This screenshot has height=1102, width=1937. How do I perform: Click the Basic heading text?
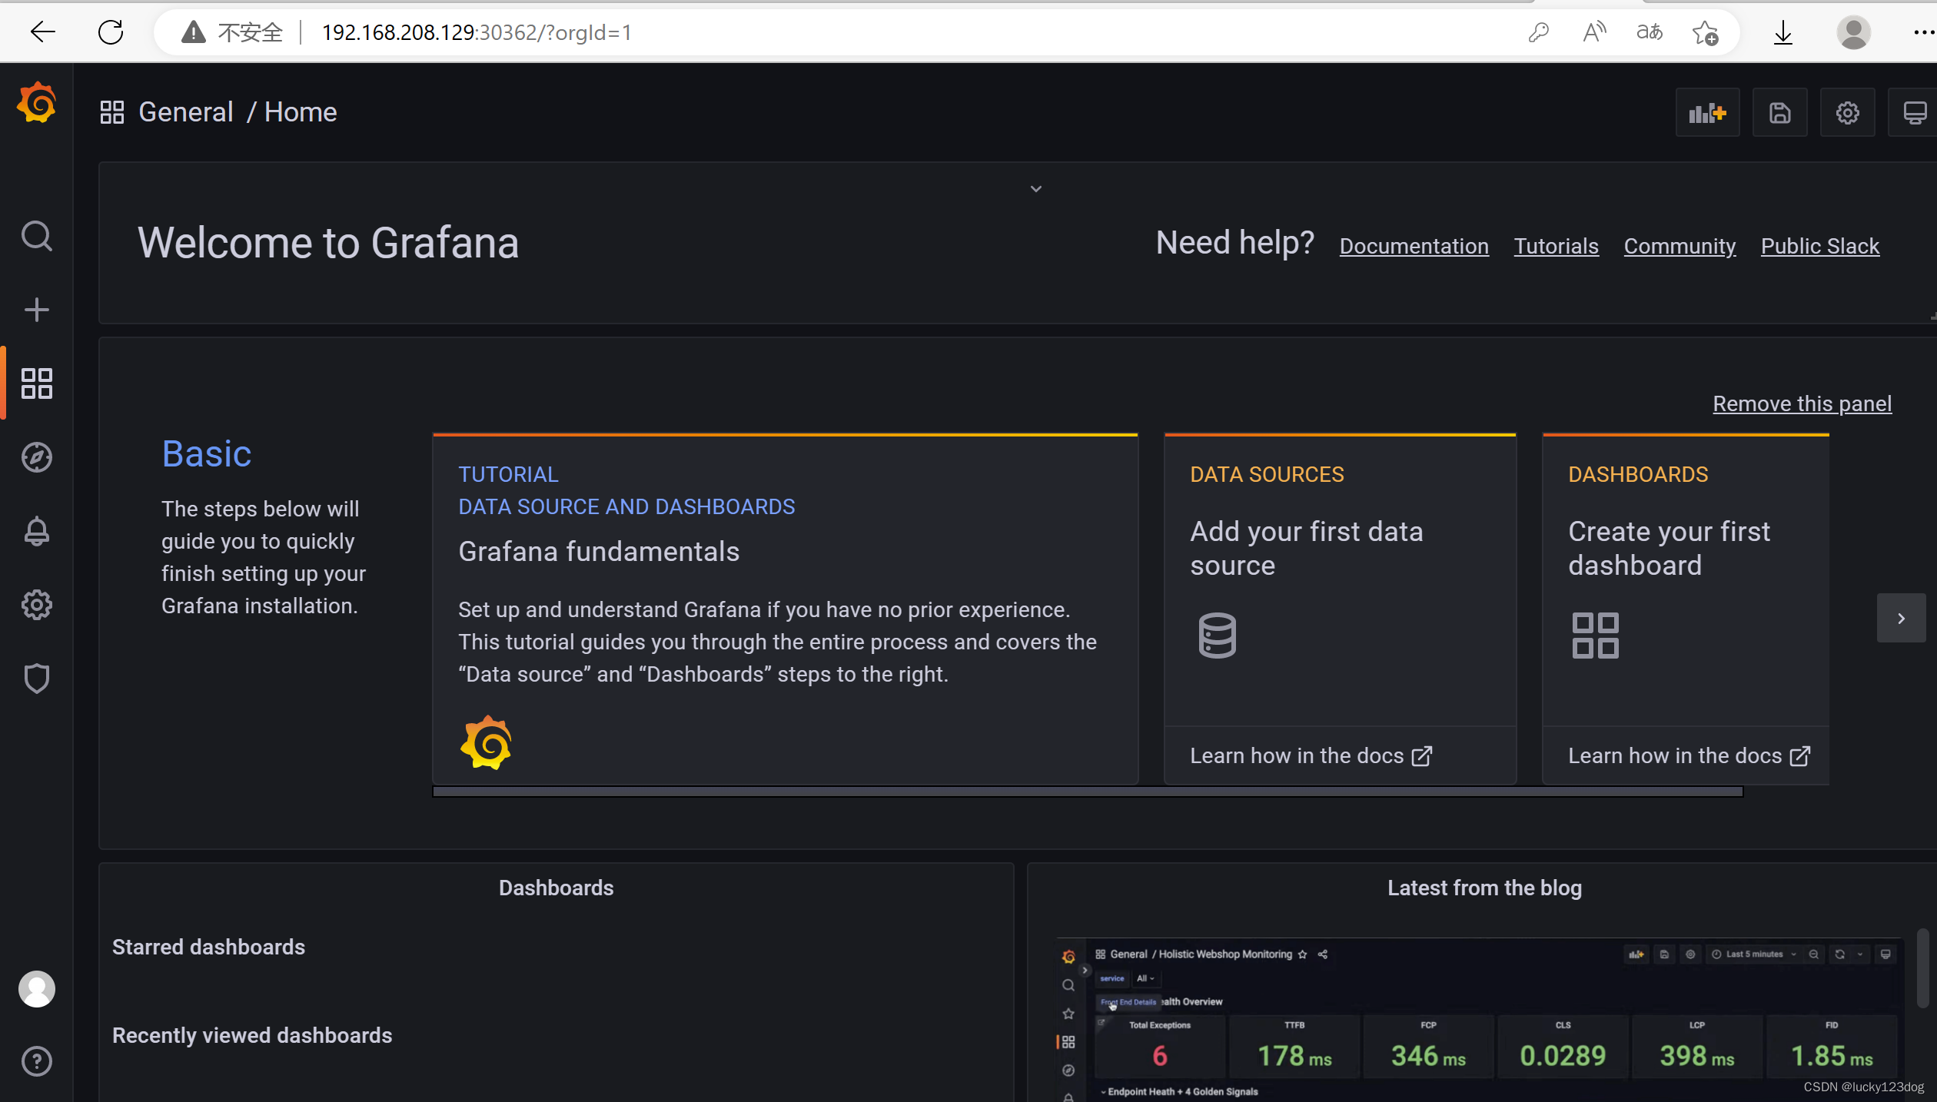[206, 453]
